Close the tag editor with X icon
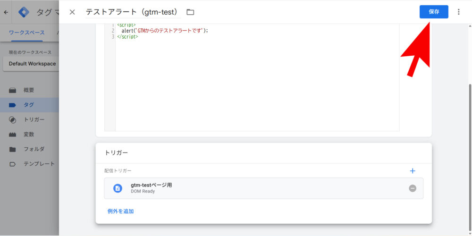 point(72,12)
